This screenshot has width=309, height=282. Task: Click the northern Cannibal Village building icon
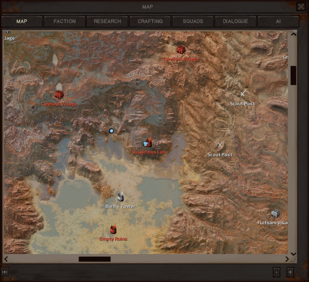pos(181,50)
